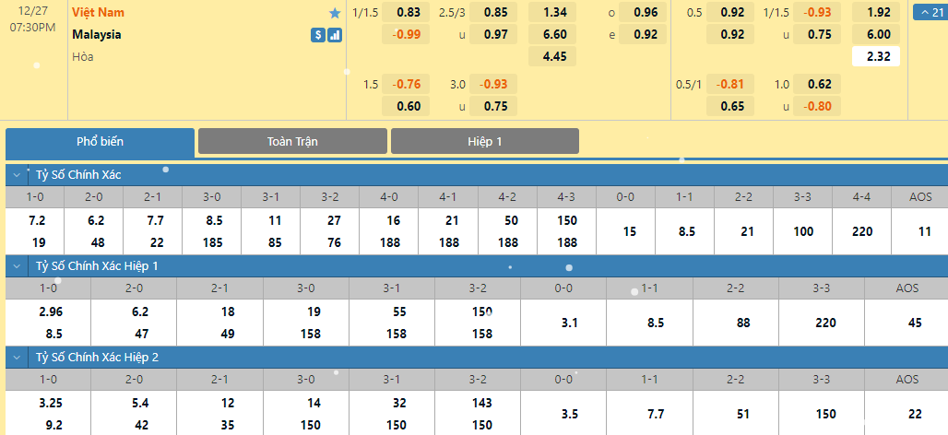Pick the highlighted 2.32 first-half draw odds
The height and width of the screenshot is (435, 948).
point(876,56)
